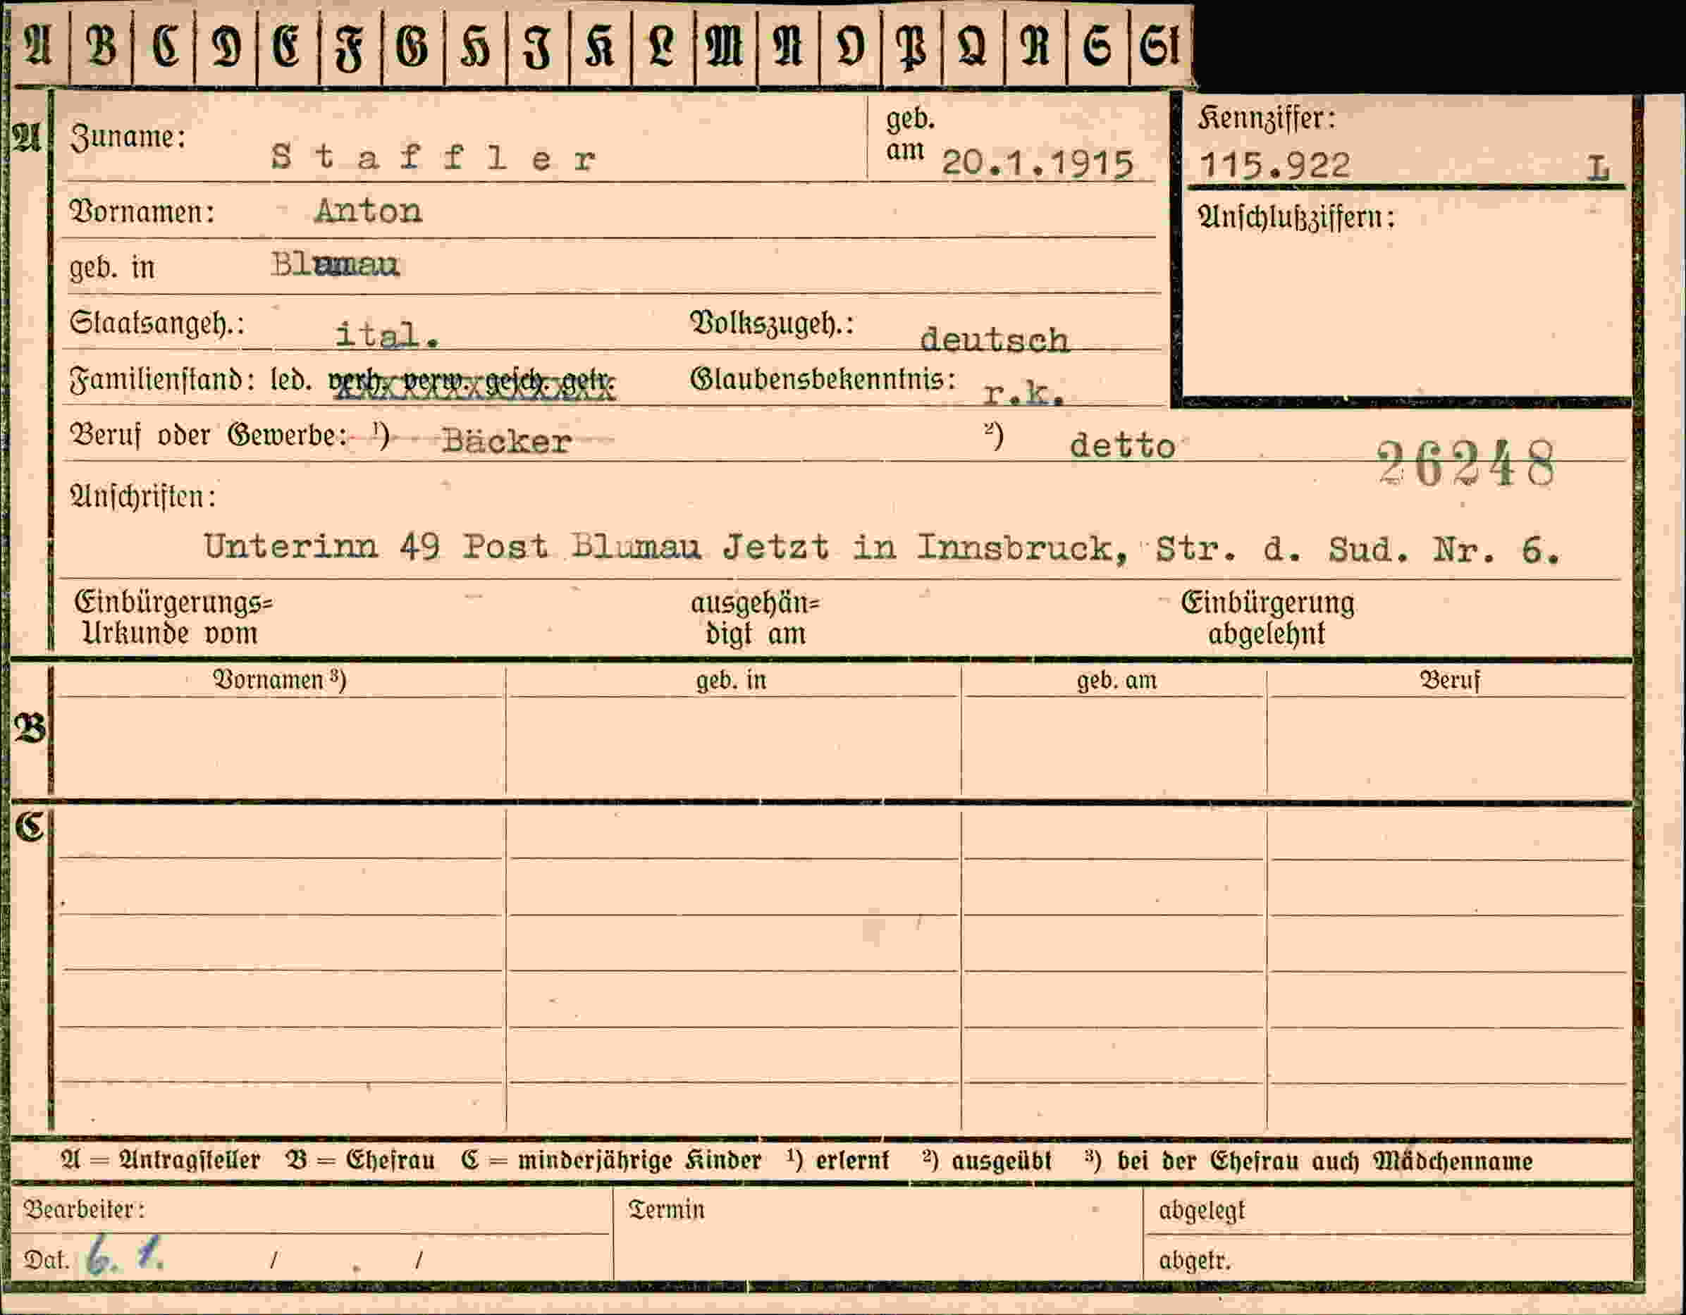Click the "led." marital status option
The width and height of the screenshot is (1686, 1315).
pos(291,380)
